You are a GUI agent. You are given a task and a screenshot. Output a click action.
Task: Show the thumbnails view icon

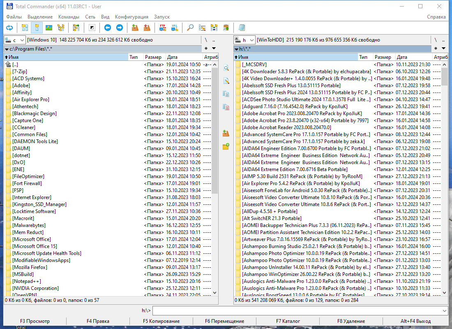49,28
